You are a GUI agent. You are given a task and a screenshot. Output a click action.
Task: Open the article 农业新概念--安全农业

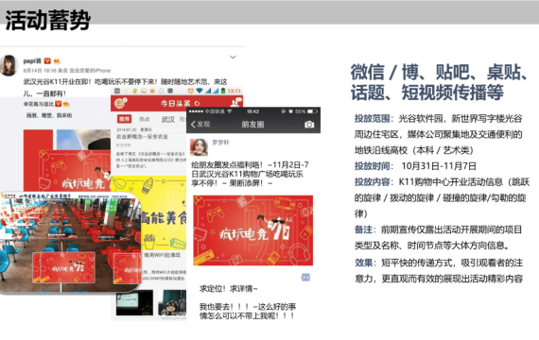pos(142,136)
